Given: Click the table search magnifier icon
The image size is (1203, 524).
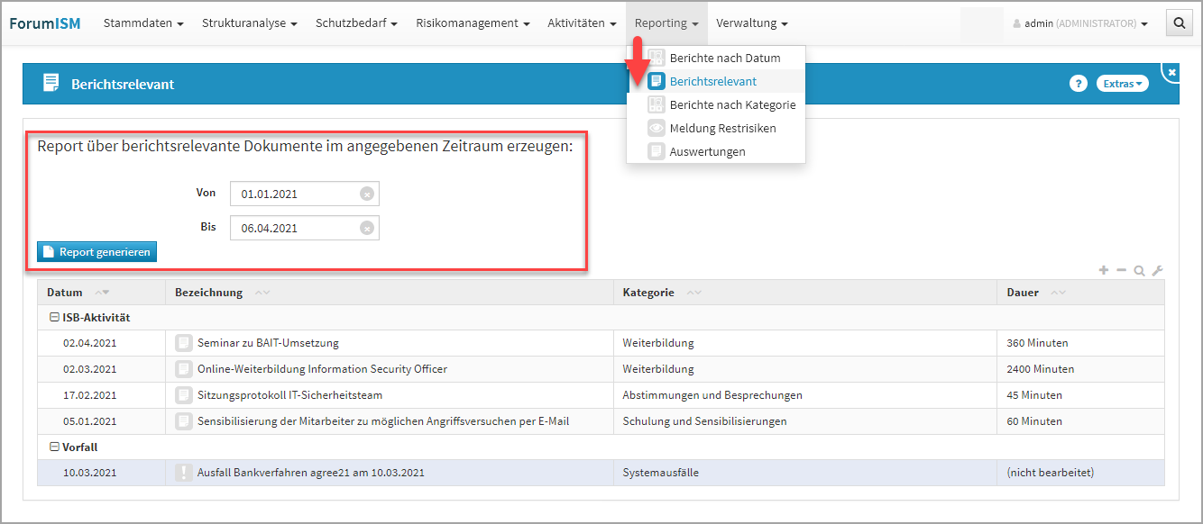Looking at the screenshot, I should click(1140, 270).
